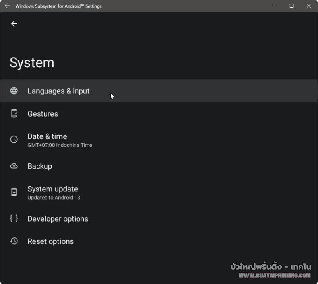
Task: Maximize the Android Settings window
Action: (291, 6)
